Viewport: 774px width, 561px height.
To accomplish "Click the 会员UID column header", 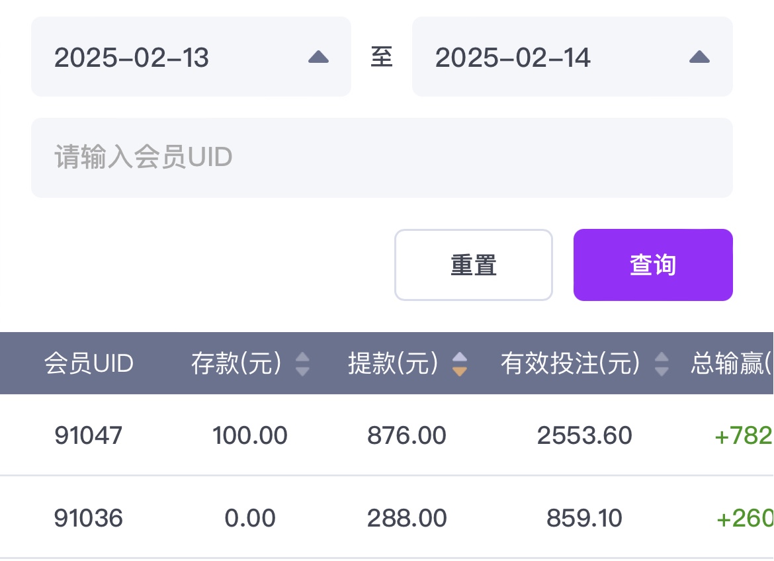I will pos(89,363).
